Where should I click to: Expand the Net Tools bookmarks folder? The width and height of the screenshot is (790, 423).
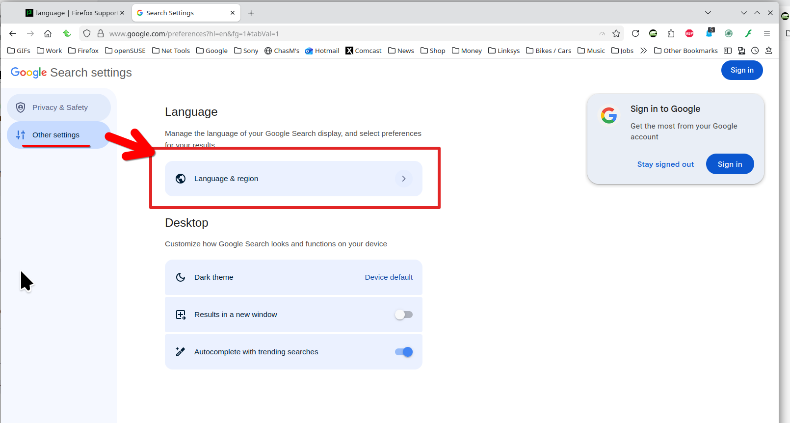click(171, 51)
